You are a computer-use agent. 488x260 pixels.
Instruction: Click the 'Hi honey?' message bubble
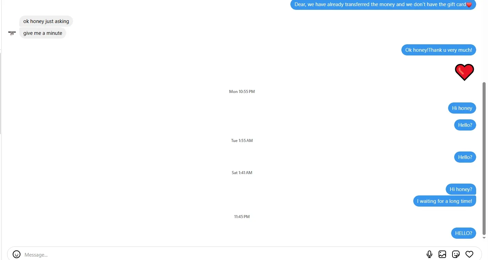pyautogui.click(x=461, y=189)
